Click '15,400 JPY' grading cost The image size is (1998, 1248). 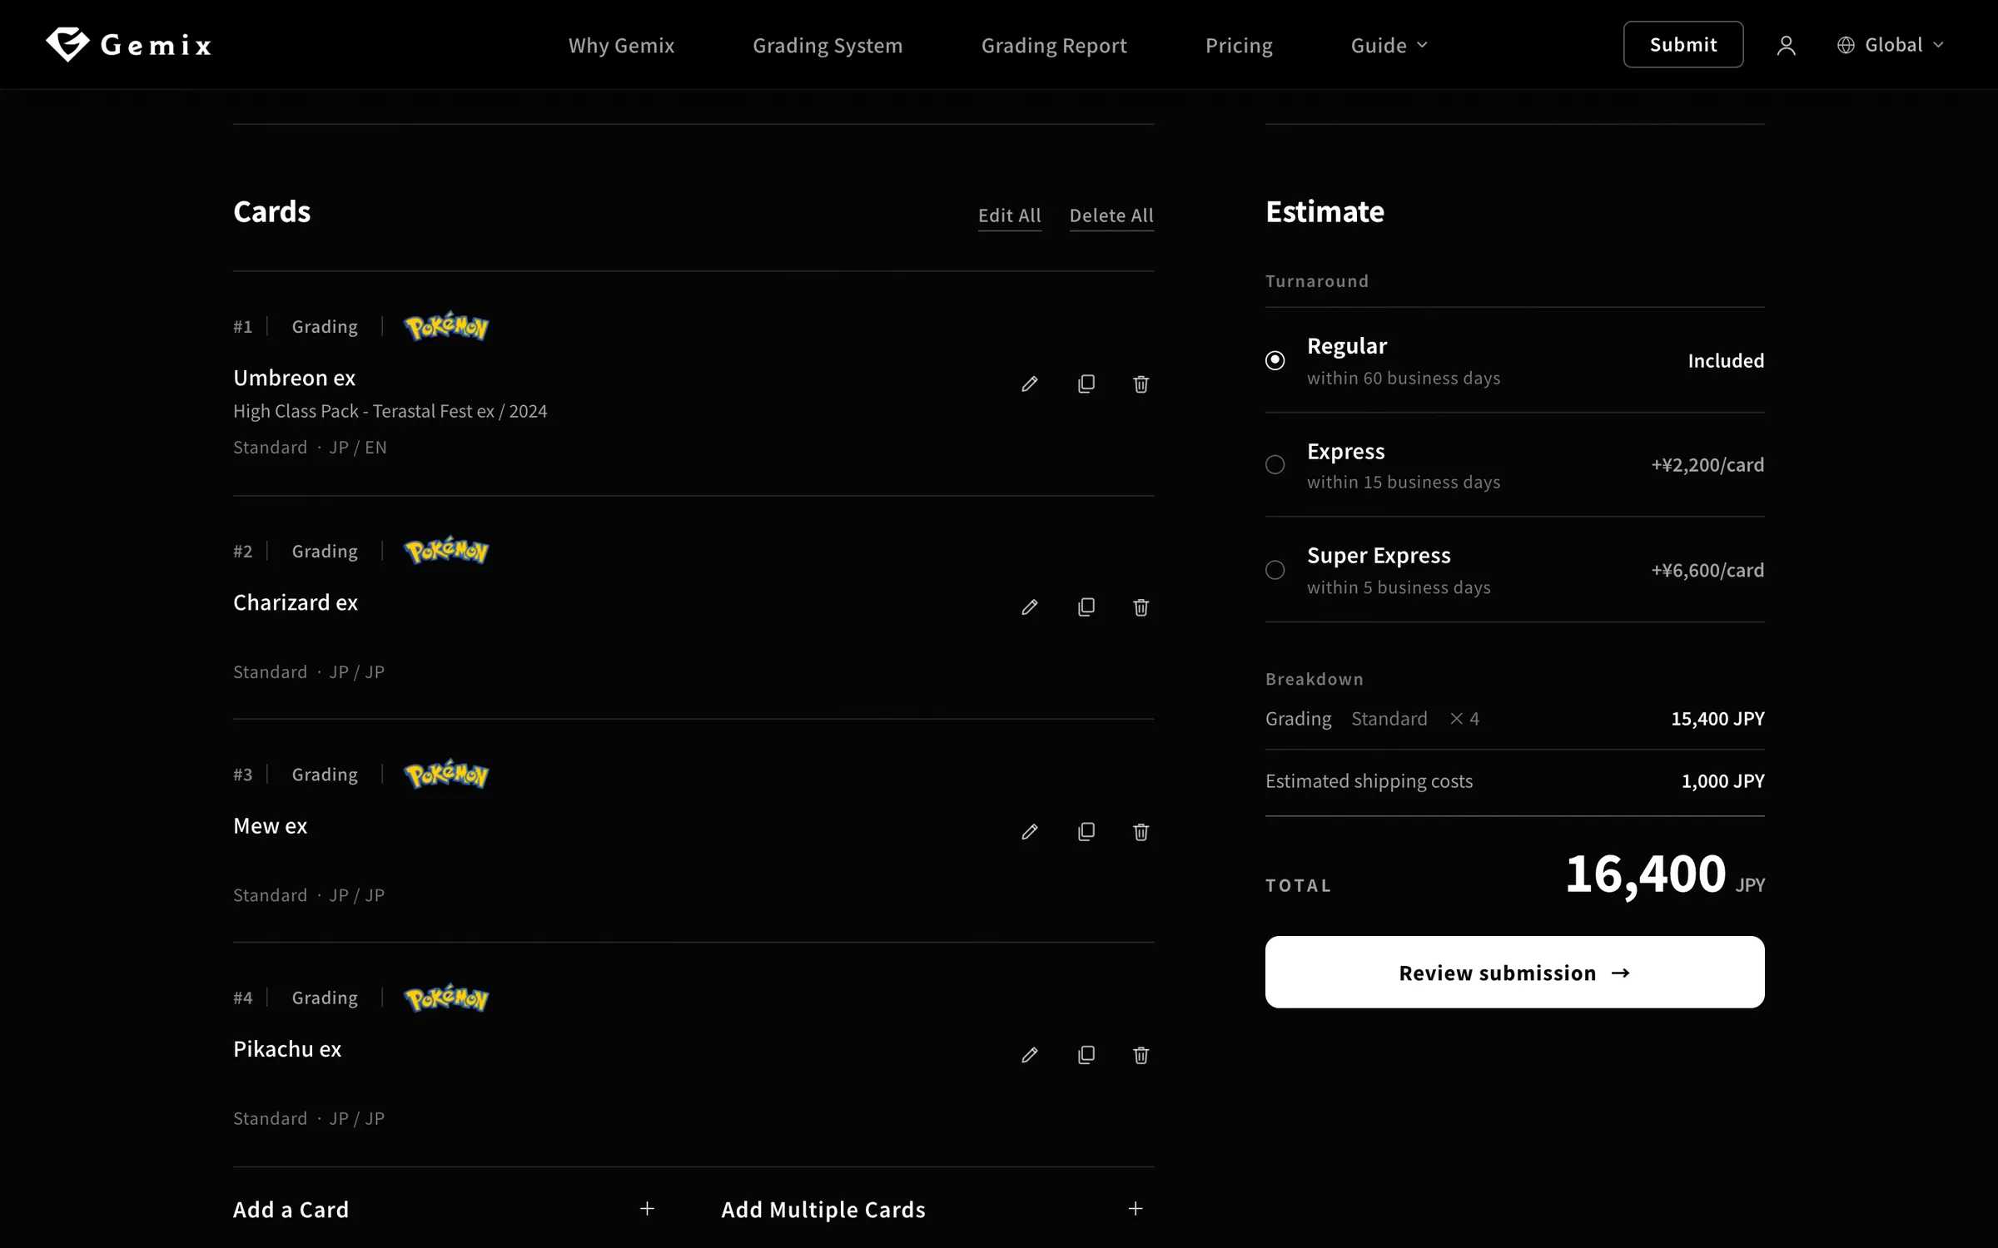coord(1717,719)
